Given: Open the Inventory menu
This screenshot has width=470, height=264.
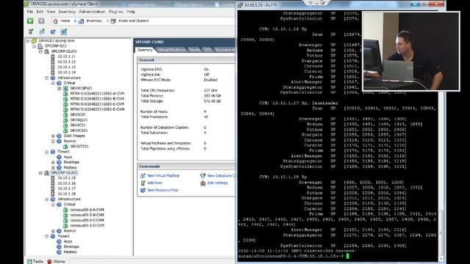Looking at the screenshot, I should coord(67,12).
